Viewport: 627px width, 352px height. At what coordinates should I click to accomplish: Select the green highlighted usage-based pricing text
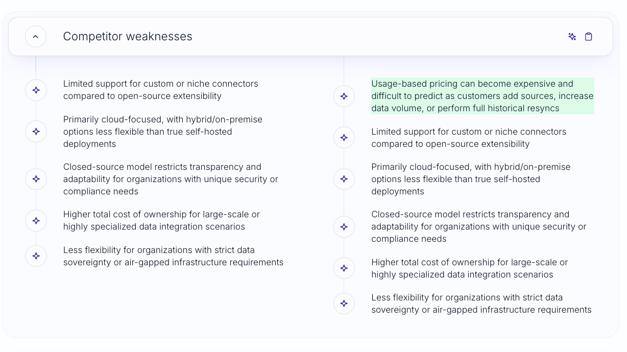(483, 96)
